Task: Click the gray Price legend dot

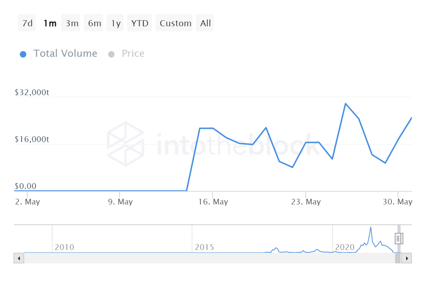Action: 111,54
